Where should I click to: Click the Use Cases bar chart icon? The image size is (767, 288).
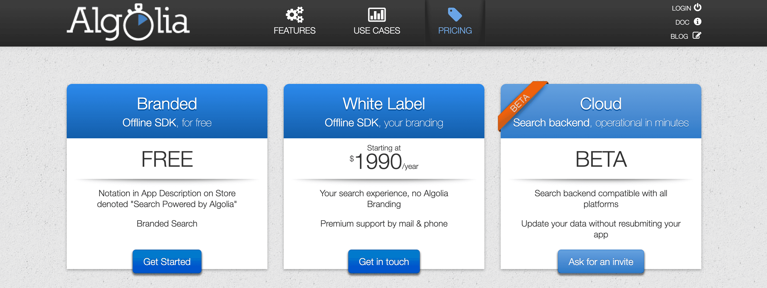click(377, 14)
